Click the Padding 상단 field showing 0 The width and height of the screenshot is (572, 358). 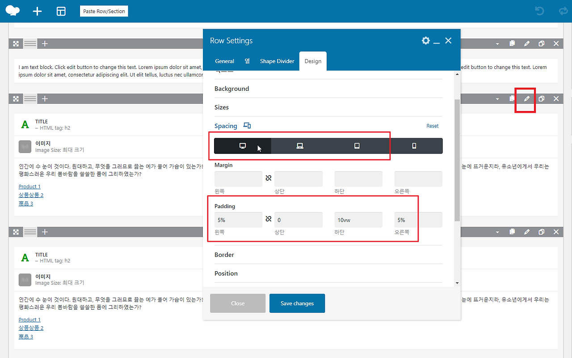(x=299, y=220)
